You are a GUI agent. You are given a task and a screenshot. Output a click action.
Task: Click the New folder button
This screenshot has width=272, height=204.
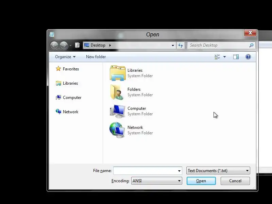[96, 57]
